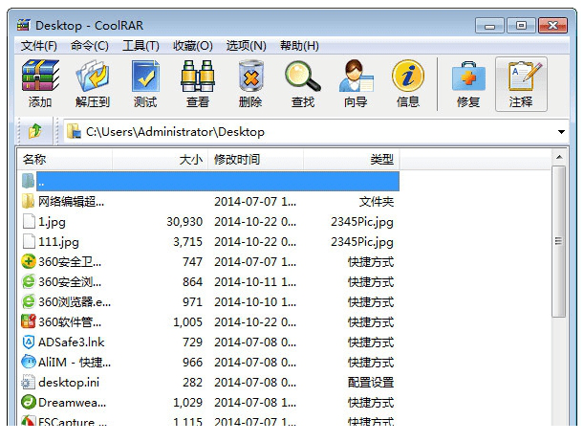The width and height of the screenshot is (584, 442).
Task: Open the 选项(N) menu
Action: 246,45
